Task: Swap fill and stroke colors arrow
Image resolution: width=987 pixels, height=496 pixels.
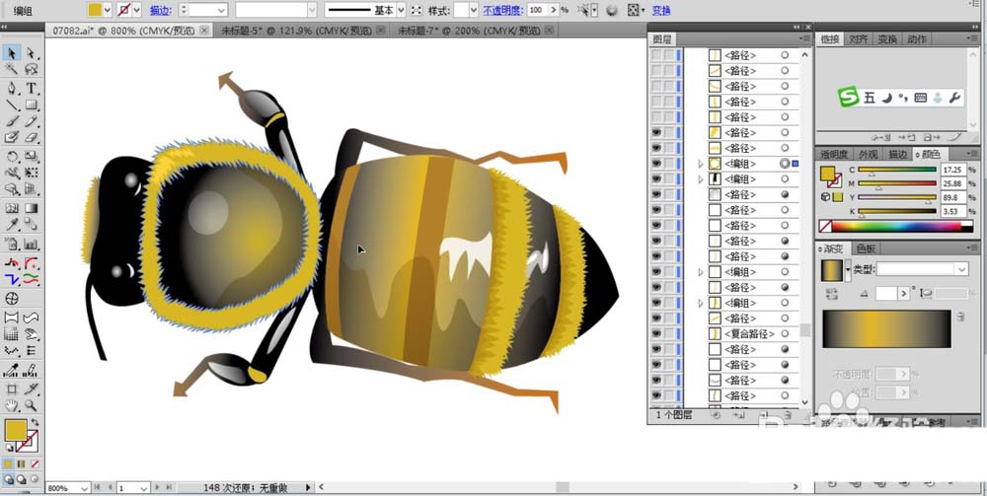Action: click(34, 422)
